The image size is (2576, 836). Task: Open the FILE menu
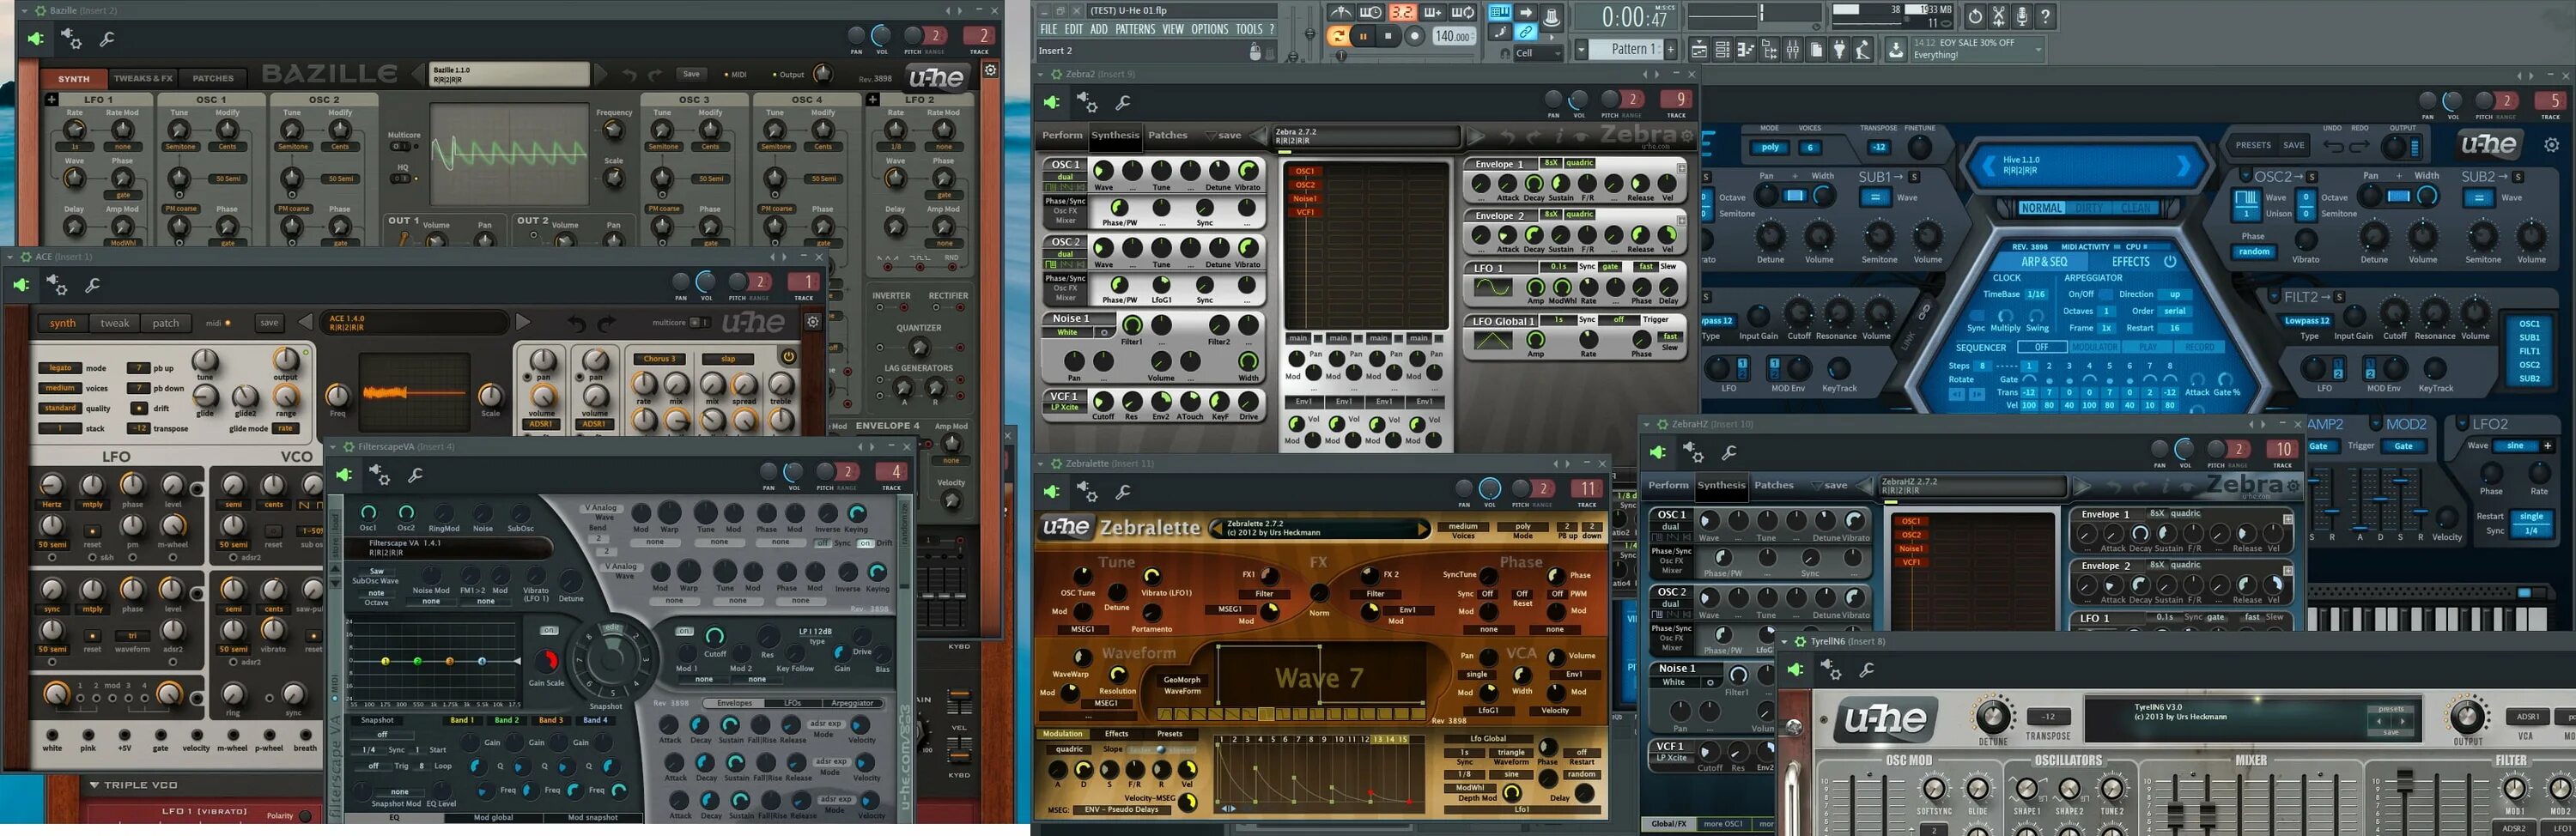coord(1049,29)
